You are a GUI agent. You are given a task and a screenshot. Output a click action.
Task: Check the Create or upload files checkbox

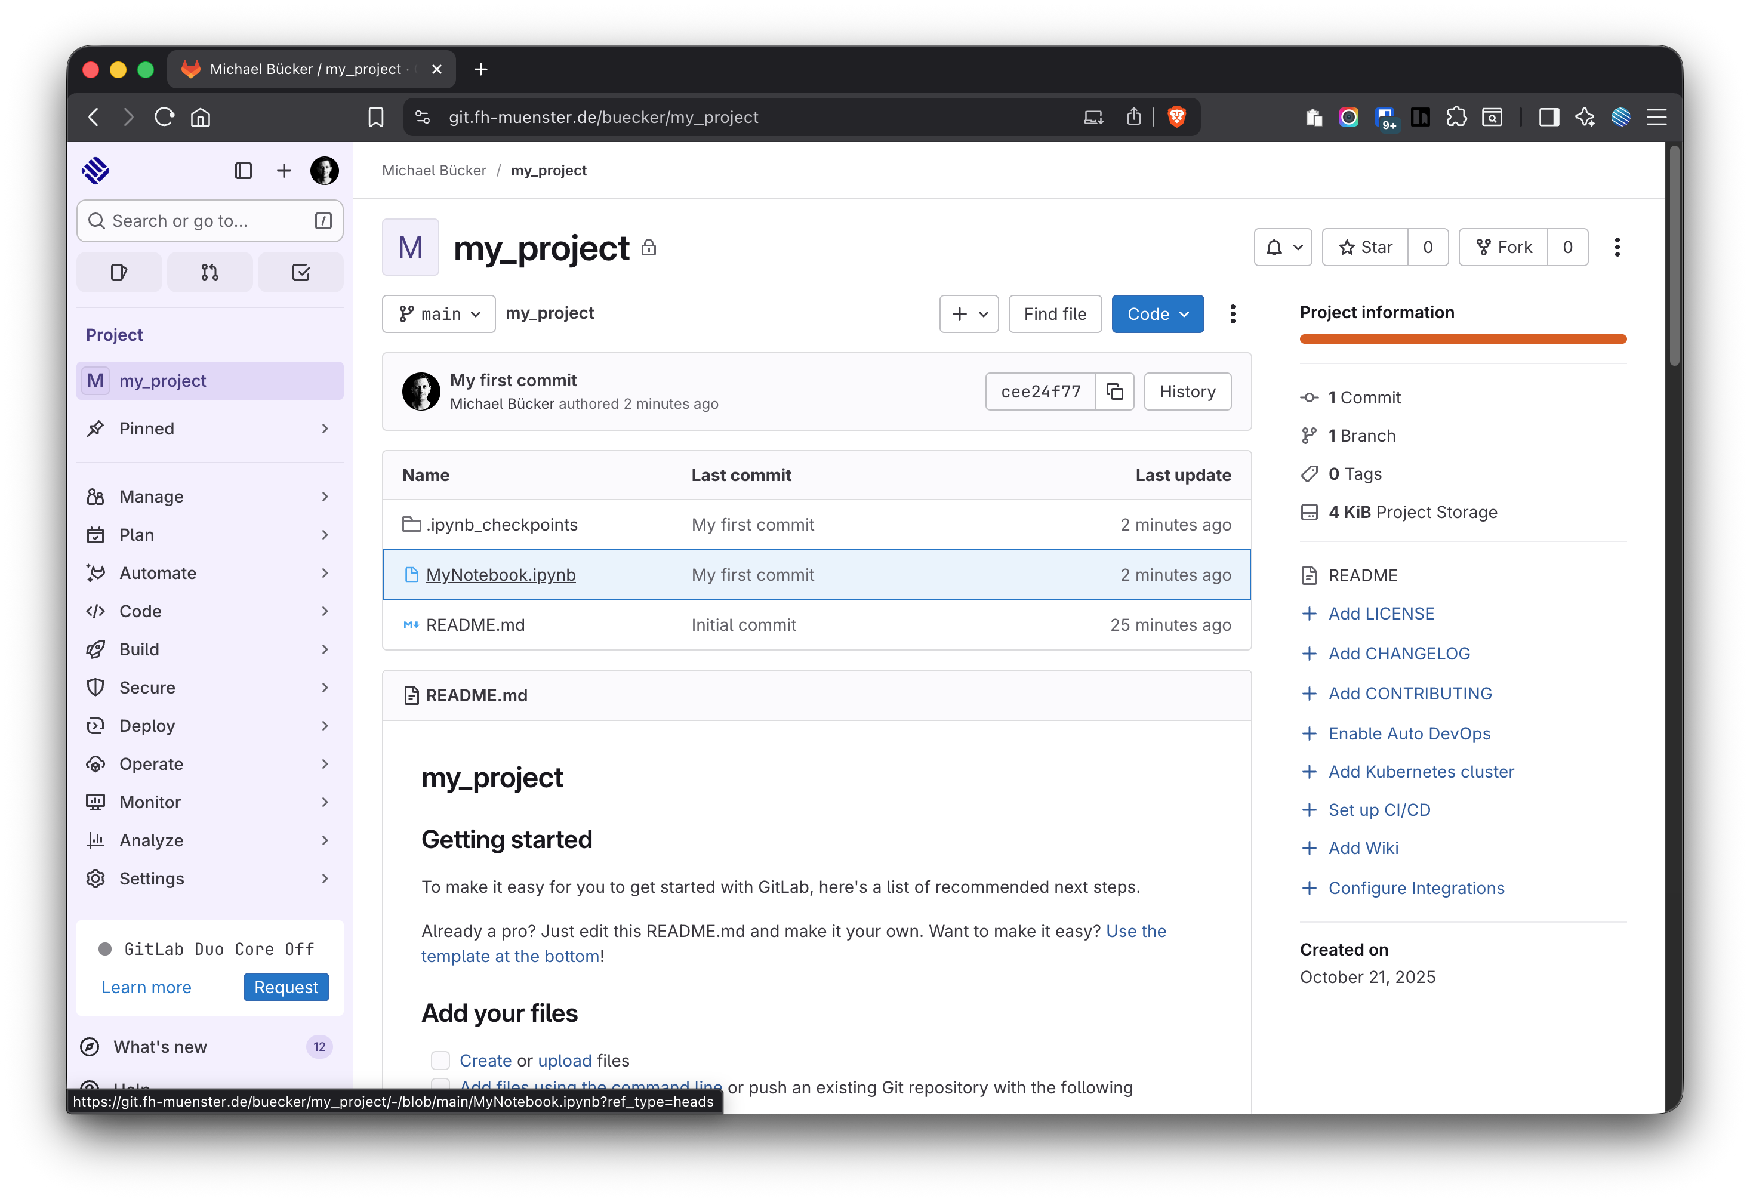pos(440,1061)
